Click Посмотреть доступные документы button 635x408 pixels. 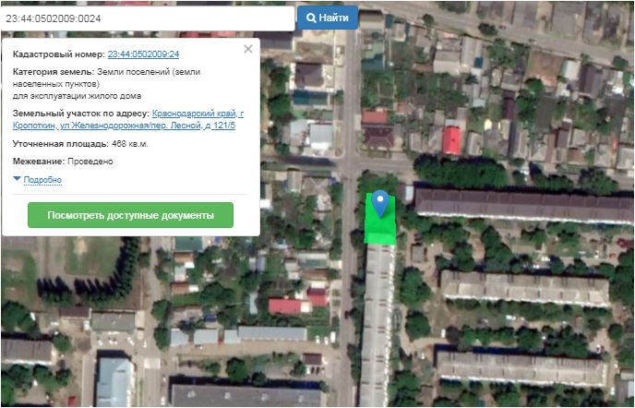(130, 215)
